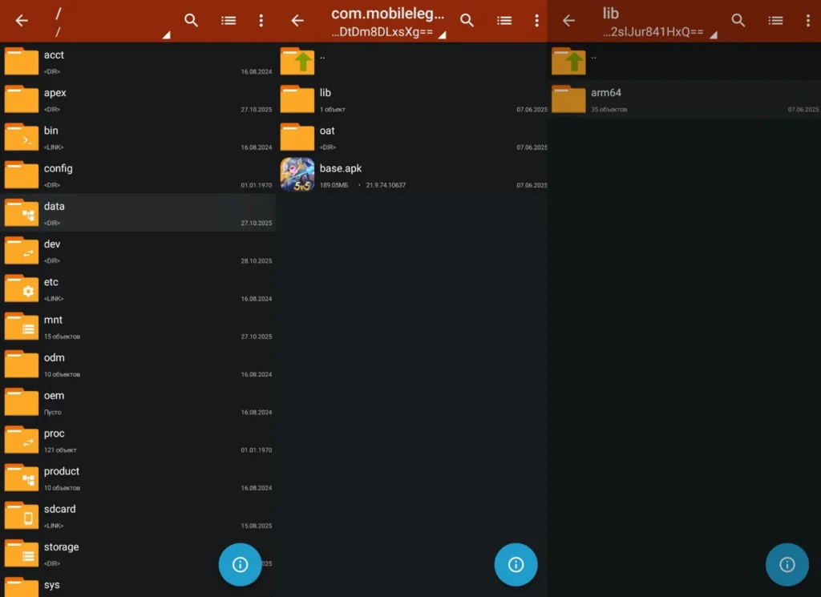Image resolution: width=821 pixels, height=597 pixels.
Task: Open the oat folder
Action: click(x=297, y=137)
